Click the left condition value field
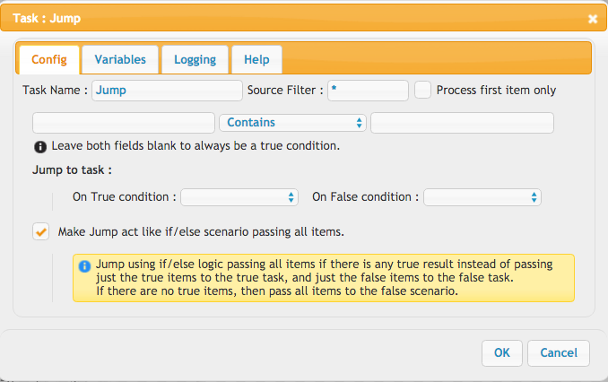Screen dimensions: 608x382 coord(124,123)
